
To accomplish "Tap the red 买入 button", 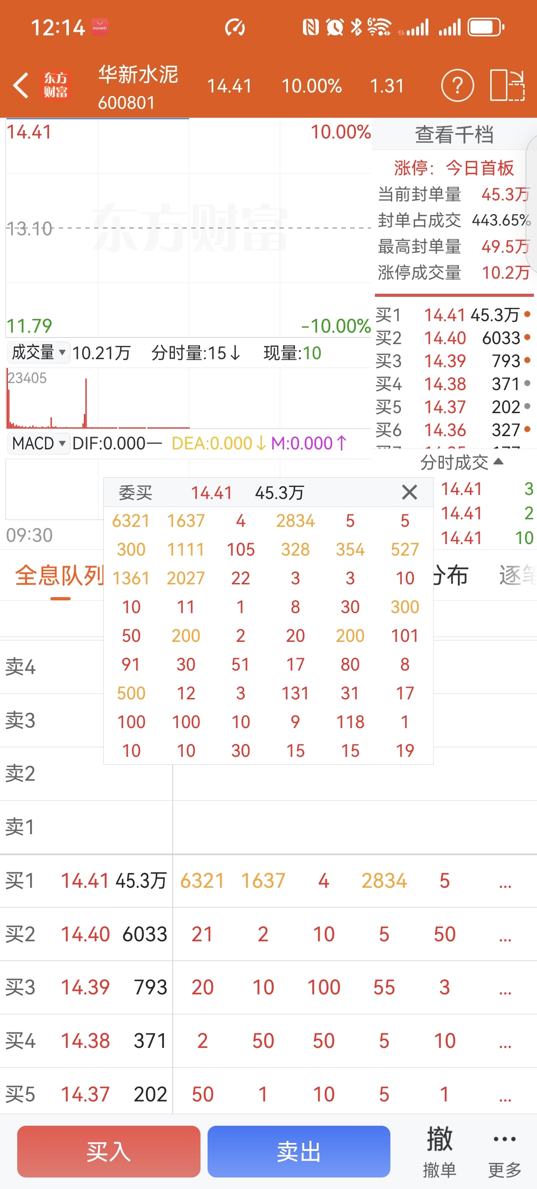I will (x=109, y=1151).
